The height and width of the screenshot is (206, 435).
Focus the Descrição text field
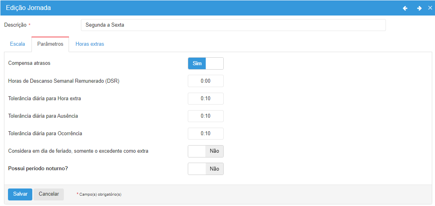[x=233, y=25]
